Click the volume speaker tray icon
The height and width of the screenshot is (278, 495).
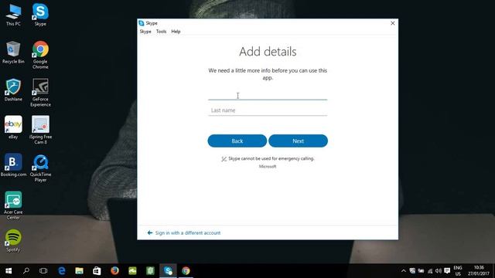(439, 271)
